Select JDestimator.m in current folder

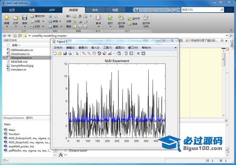click(20, 54)
